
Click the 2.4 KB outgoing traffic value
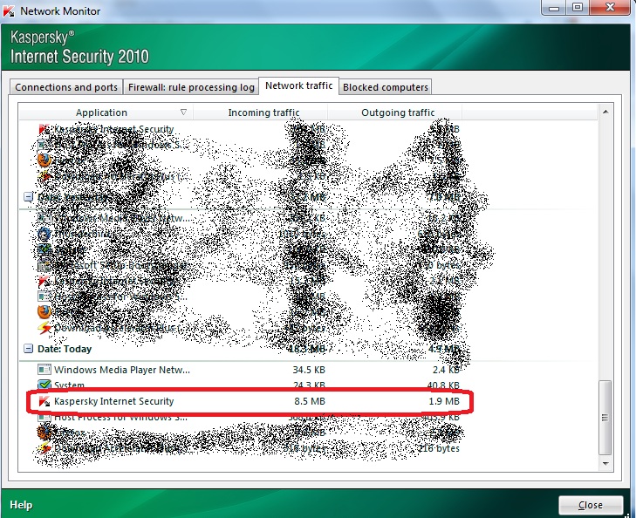coord(446,370)
